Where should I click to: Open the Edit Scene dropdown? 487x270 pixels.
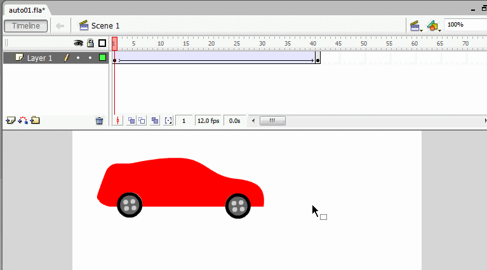(416, 26)
